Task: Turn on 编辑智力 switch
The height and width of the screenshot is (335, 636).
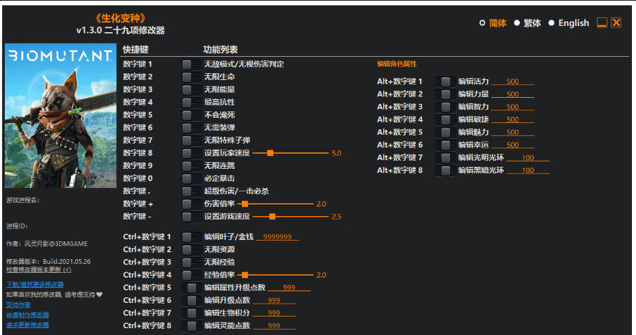Action: click(x=445, y=107)
